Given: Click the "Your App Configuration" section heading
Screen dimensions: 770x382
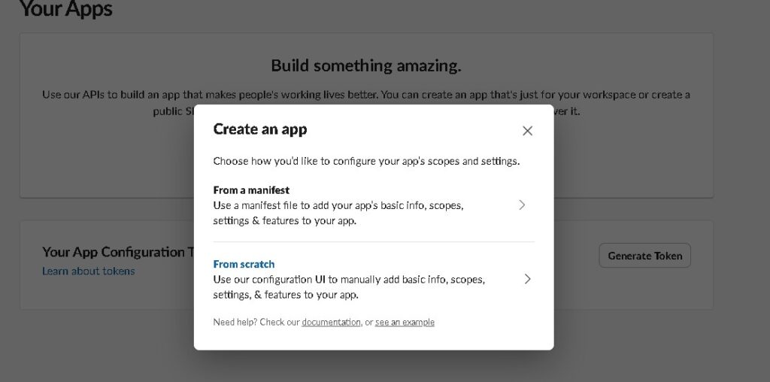Looking at the screenshot, I should point(113,252).
